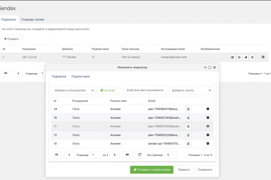Edit the QA 1.2.0-pl subscription row
This screenshot has height=180, width=271.
click(233, 57)
